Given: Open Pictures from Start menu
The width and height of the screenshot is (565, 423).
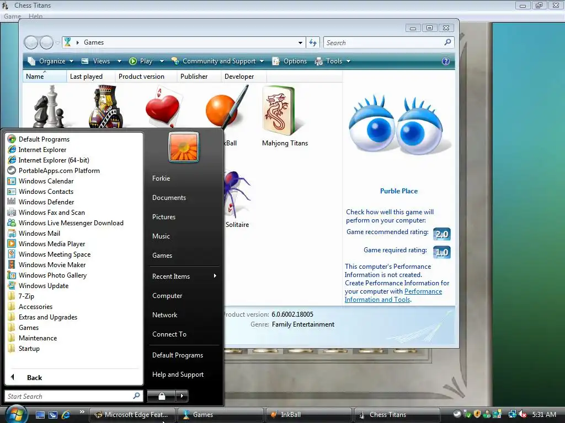Looking at the screenshot, I should tap(163, 217).
